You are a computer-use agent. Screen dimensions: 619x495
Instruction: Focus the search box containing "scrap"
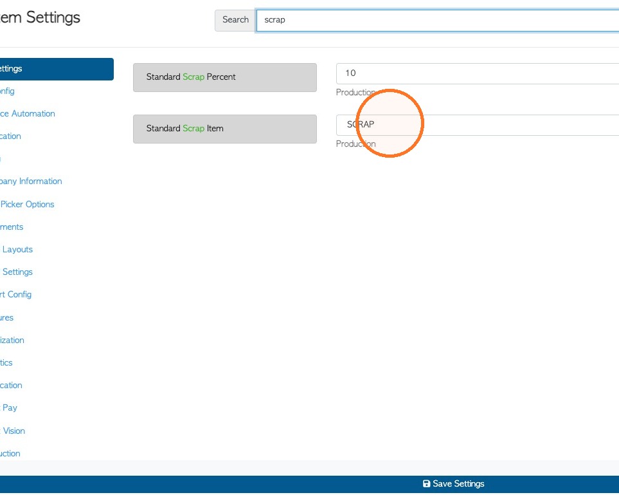click(x=437, y=20)
